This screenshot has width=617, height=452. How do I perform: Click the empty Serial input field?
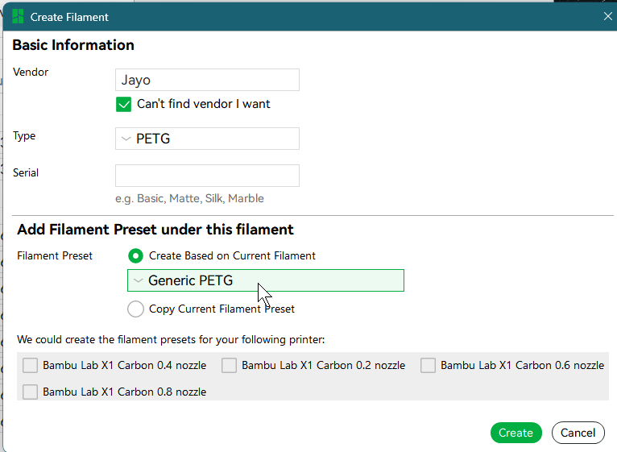pos(207,176)
